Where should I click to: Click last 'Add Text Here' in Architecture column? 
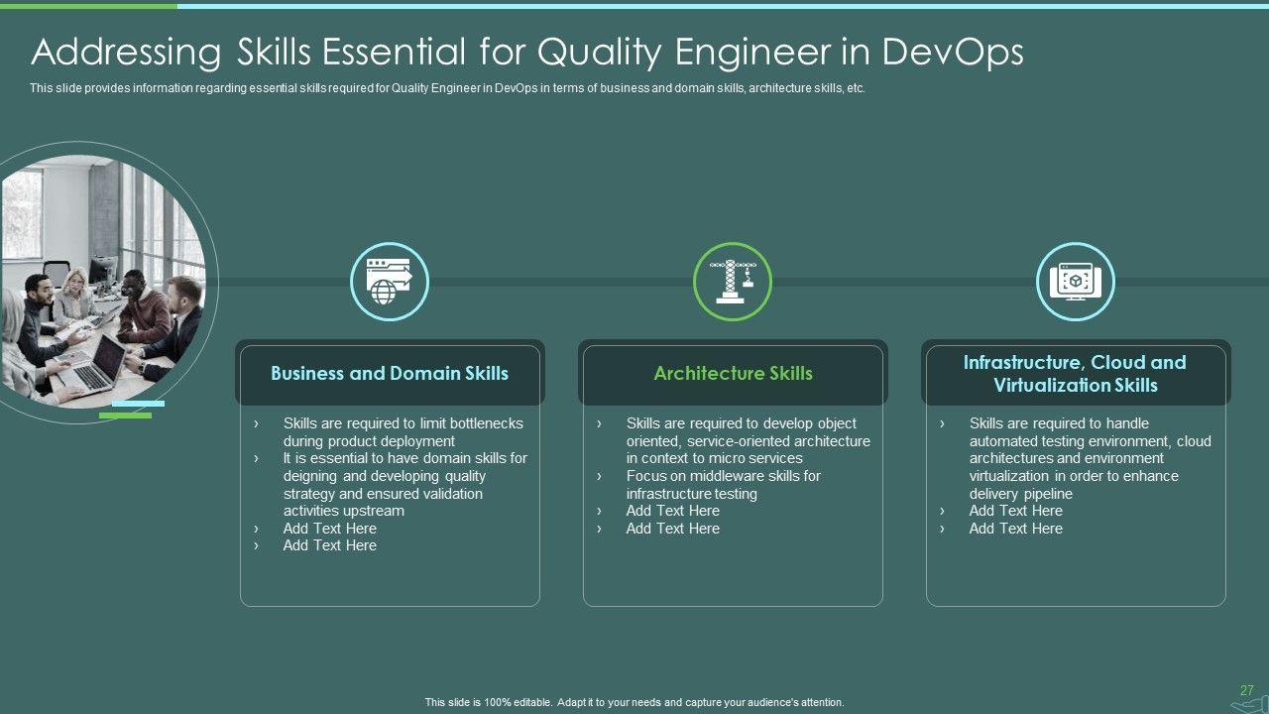click(672, 529)
